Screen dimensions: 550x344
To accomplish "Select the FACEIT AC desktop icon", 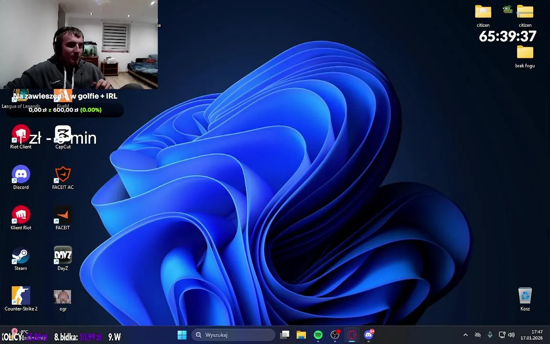I will (63, 178).
